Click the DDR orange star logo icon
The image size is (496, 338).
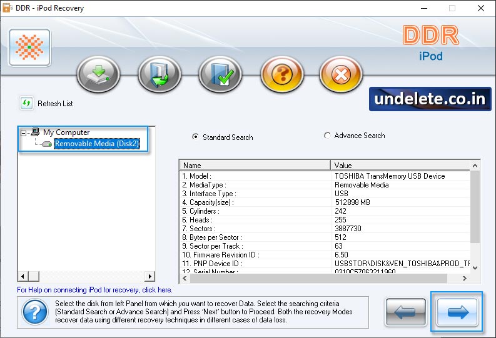point(30,47)
